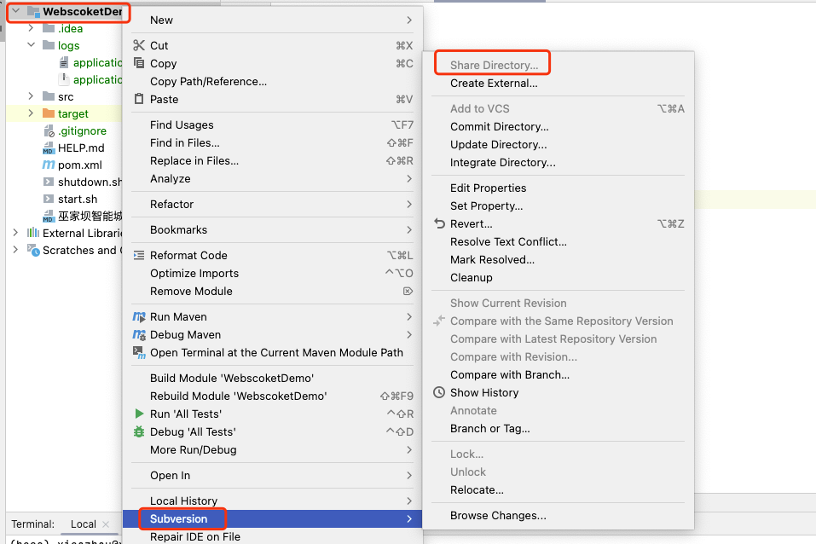
Task: Expand Scratches and Consoles node
Action: coord(15,250)
